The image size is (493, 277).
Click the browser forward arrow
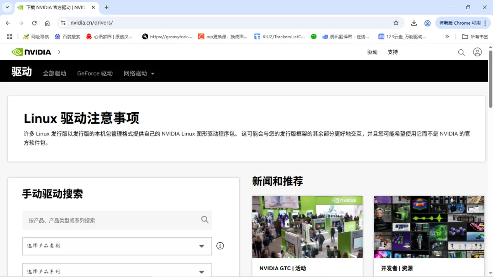click(21, 23)
